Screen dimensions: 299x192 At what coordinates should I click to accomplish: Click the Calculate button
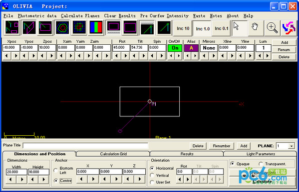tap(262, 182)
